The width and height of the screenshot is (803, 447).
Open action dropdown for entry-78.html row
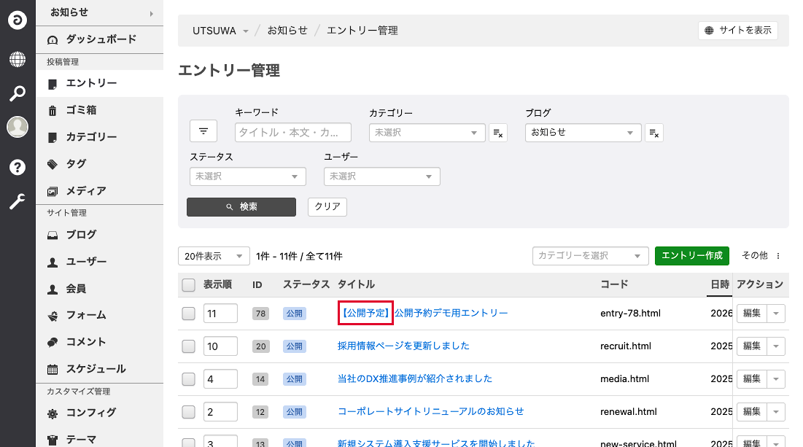tap(776, 314)
